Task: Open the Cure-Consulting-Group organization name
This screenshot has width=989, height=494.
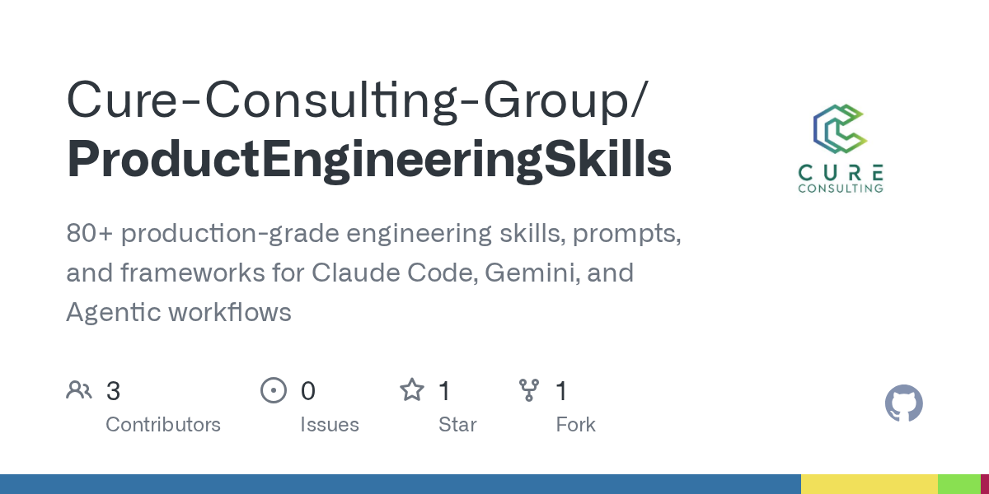Action: 357,100
